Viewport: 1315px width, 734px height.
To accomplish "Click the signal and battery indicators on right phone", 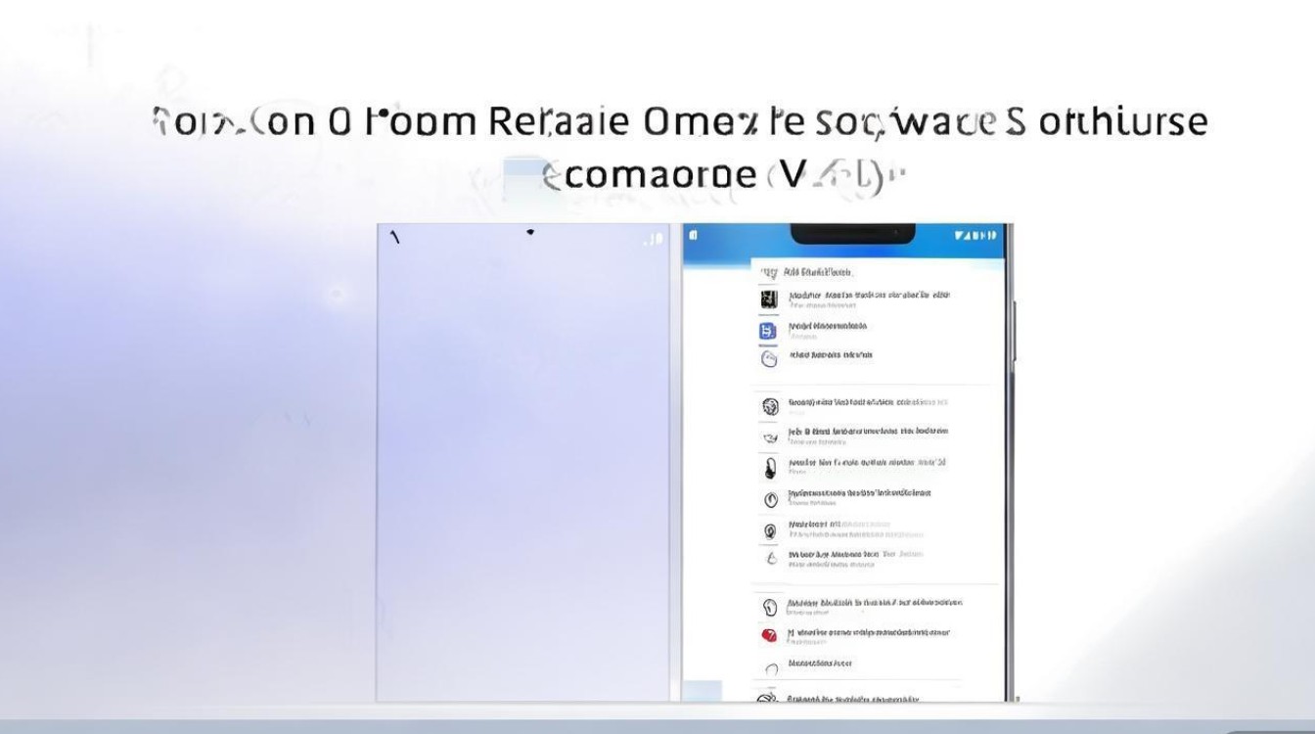I will coord(975,236).
